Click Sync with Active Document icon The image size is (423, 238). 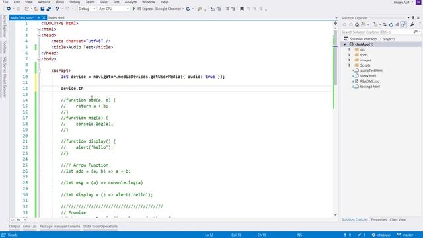[385, 25]
